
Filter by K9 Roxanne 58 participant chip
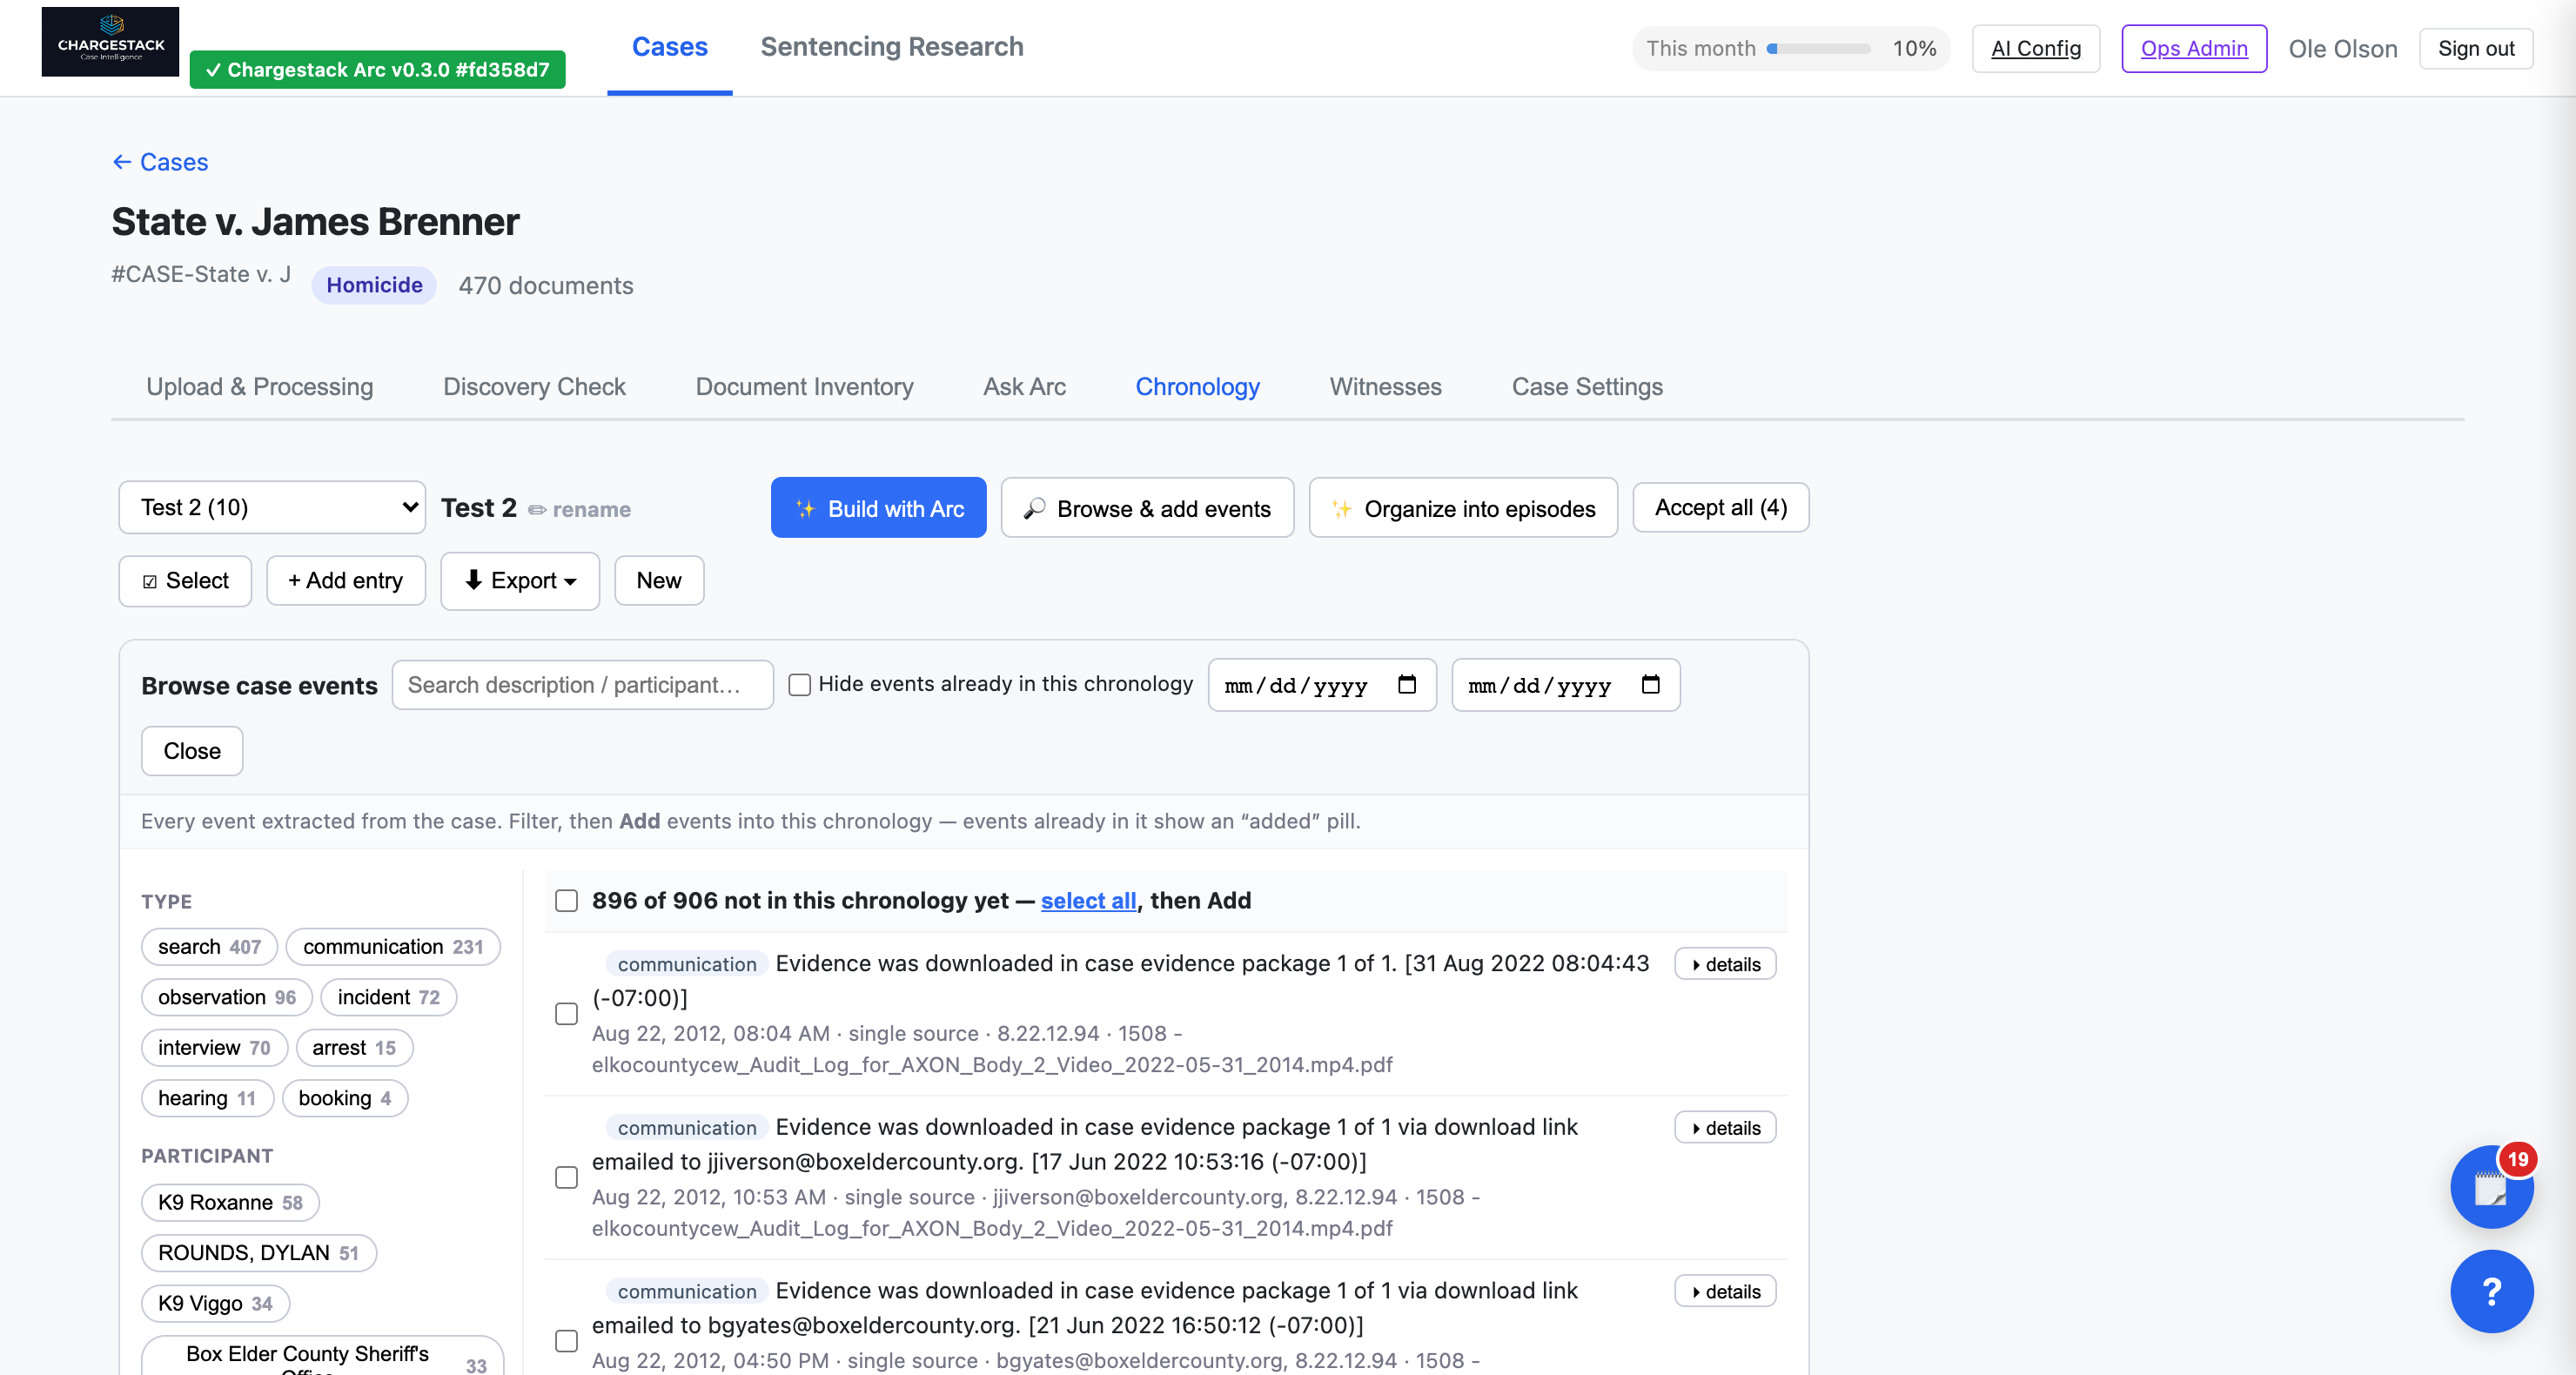230,1203
